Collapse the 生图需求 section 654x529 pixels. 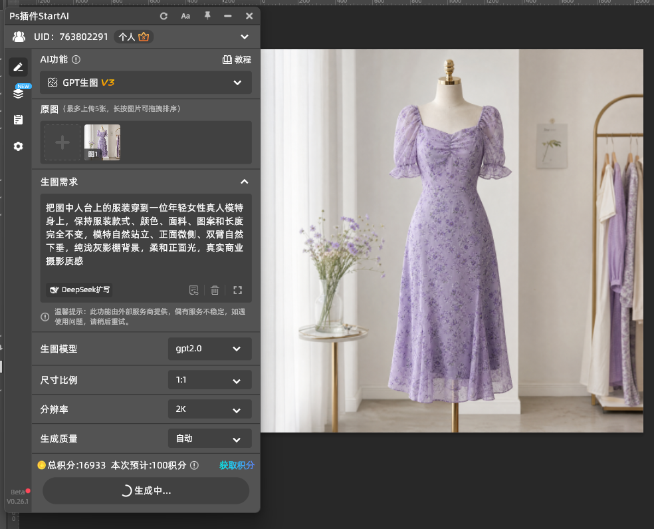tap(245, 182)
